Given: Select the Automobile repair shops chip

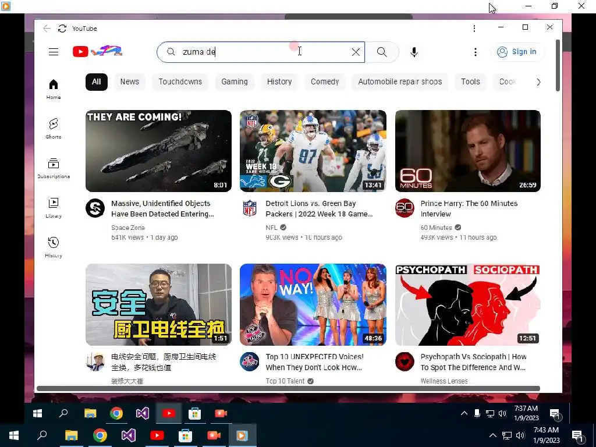Looking at the screenshot, I should pos(400,81).
